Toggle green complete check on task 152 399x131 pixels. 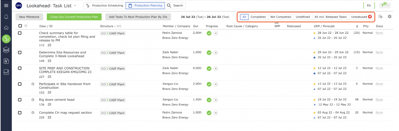click(209, 84)
